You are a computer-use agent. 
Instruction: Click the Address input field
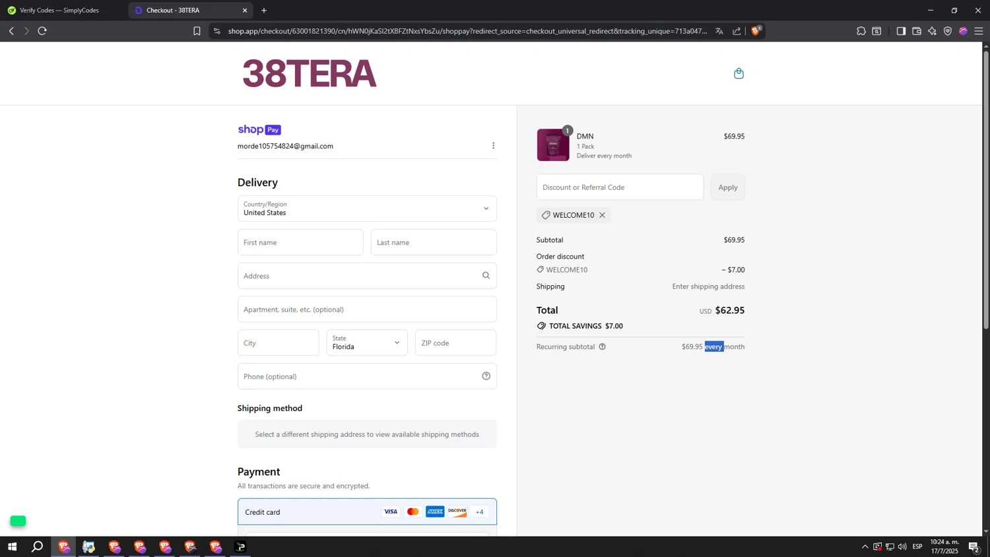pos(367,276)
